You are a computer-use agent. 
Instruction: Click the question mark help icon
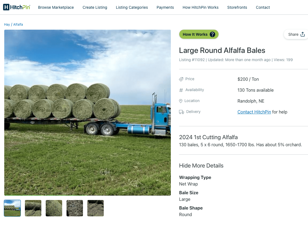pos(212,34)
